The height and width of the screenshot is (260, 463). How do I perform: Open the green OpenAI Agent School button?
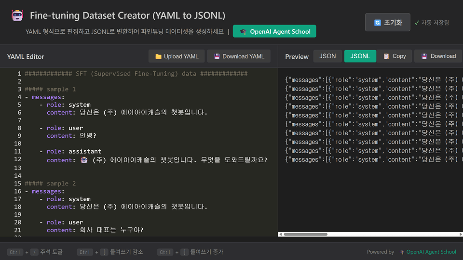coord(274,31)
